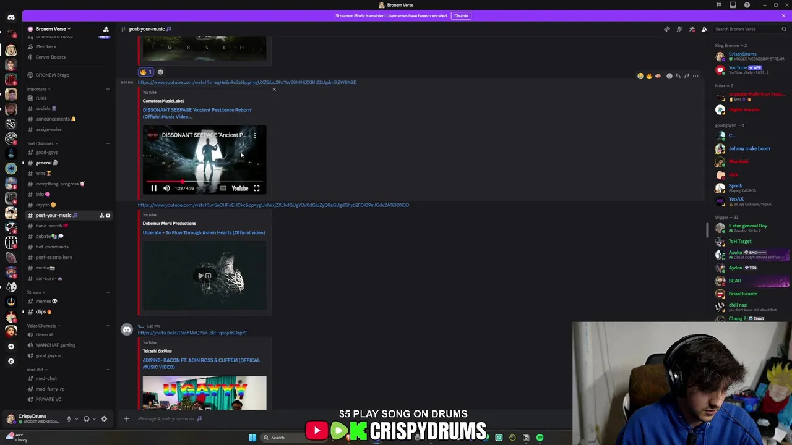Screen dimensions: 792x445
Task: Open the add reaction smiley picker
Action: pyautogui.click(x=669, y=76)
